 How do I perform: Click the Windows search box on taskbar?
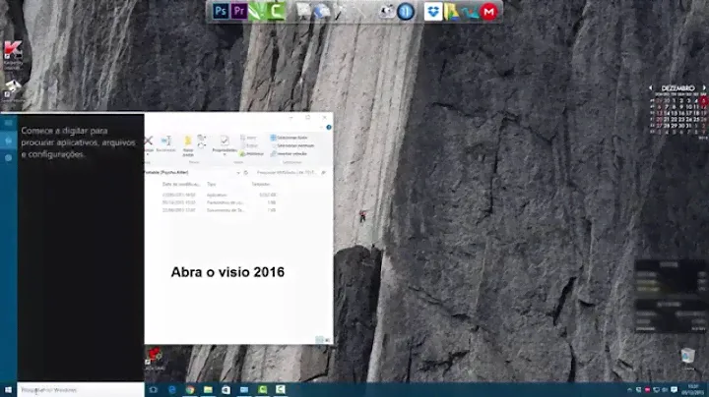tap(69, 390)
